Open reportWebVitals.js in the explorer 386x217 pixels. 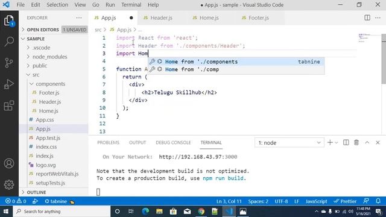pyautogui.click(x=54, y=174)
